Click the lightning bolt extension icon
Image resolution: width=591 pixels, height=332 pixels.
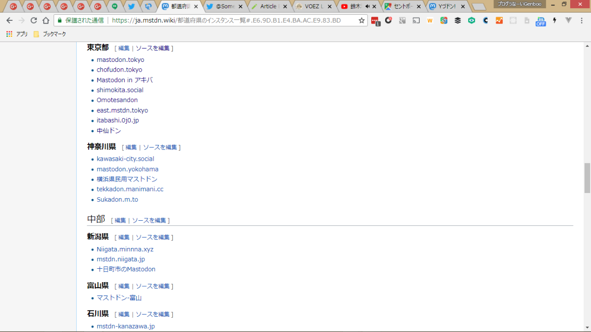[555, 20]
